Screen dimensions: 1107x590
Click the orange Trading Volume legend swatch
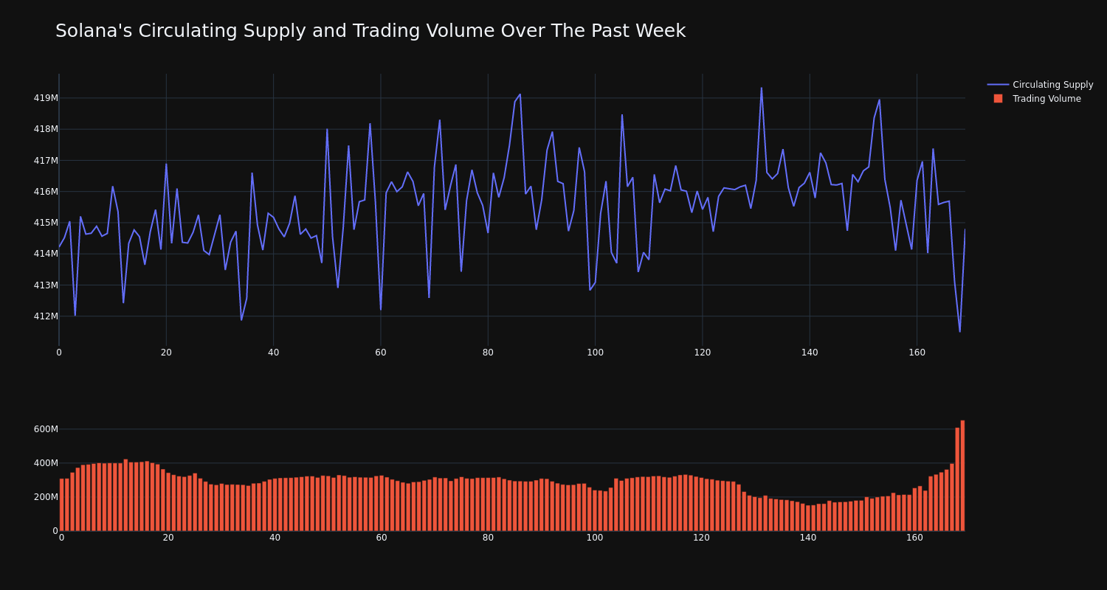point(998,99)
